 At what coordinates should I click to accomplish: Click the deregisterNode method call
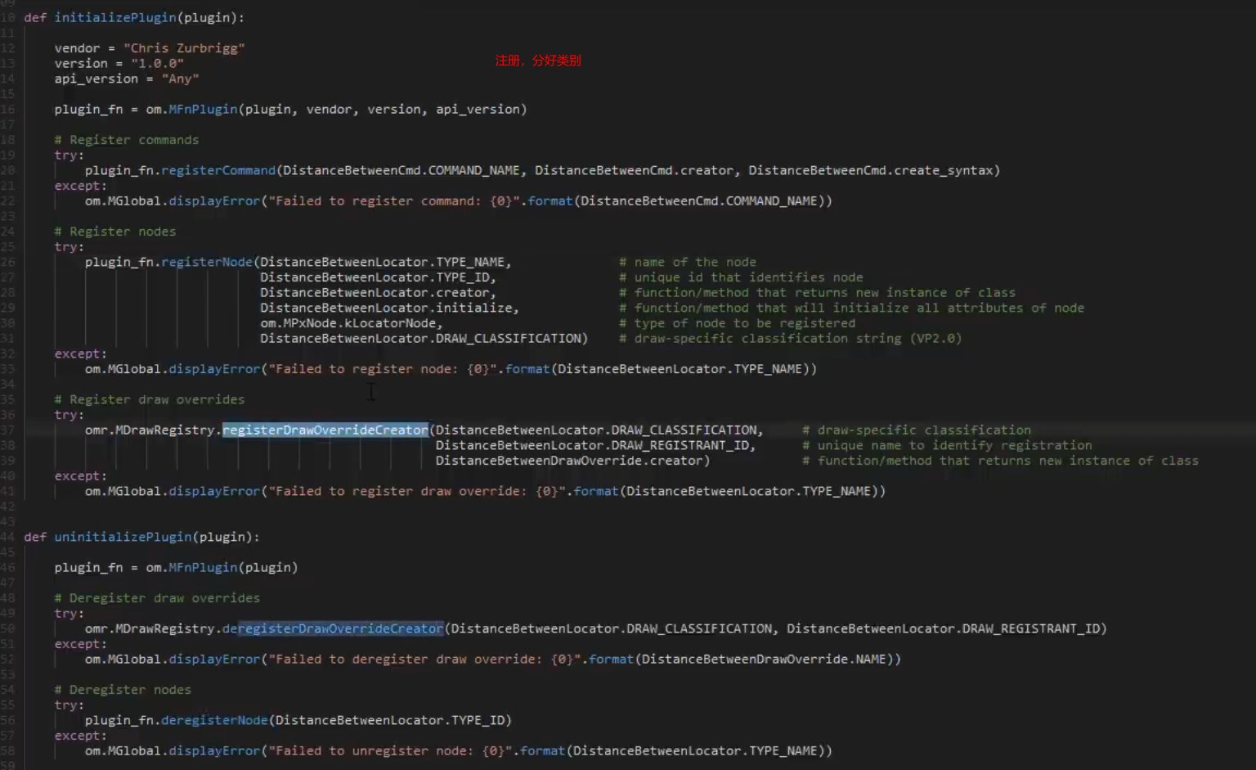tap(214, 720)
